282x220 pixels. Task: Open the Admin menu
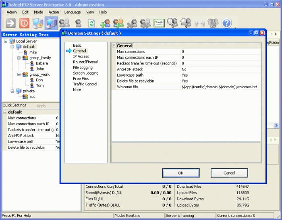(12, 12)
